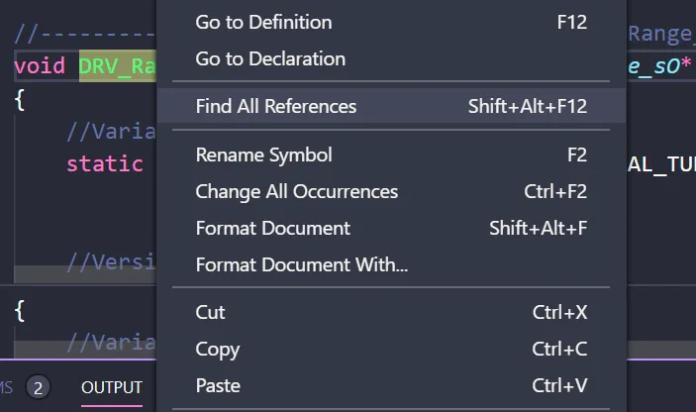This screenshot has height=412, width=696.
Task: Switch to the OUTPUT panel tab
Action: 112,387
